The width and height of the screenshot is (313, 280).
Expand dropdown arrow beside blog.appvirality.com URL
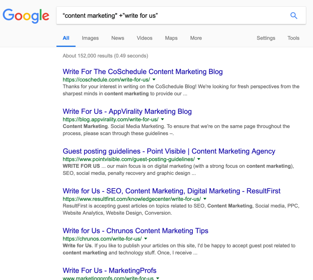click(162, 119)
